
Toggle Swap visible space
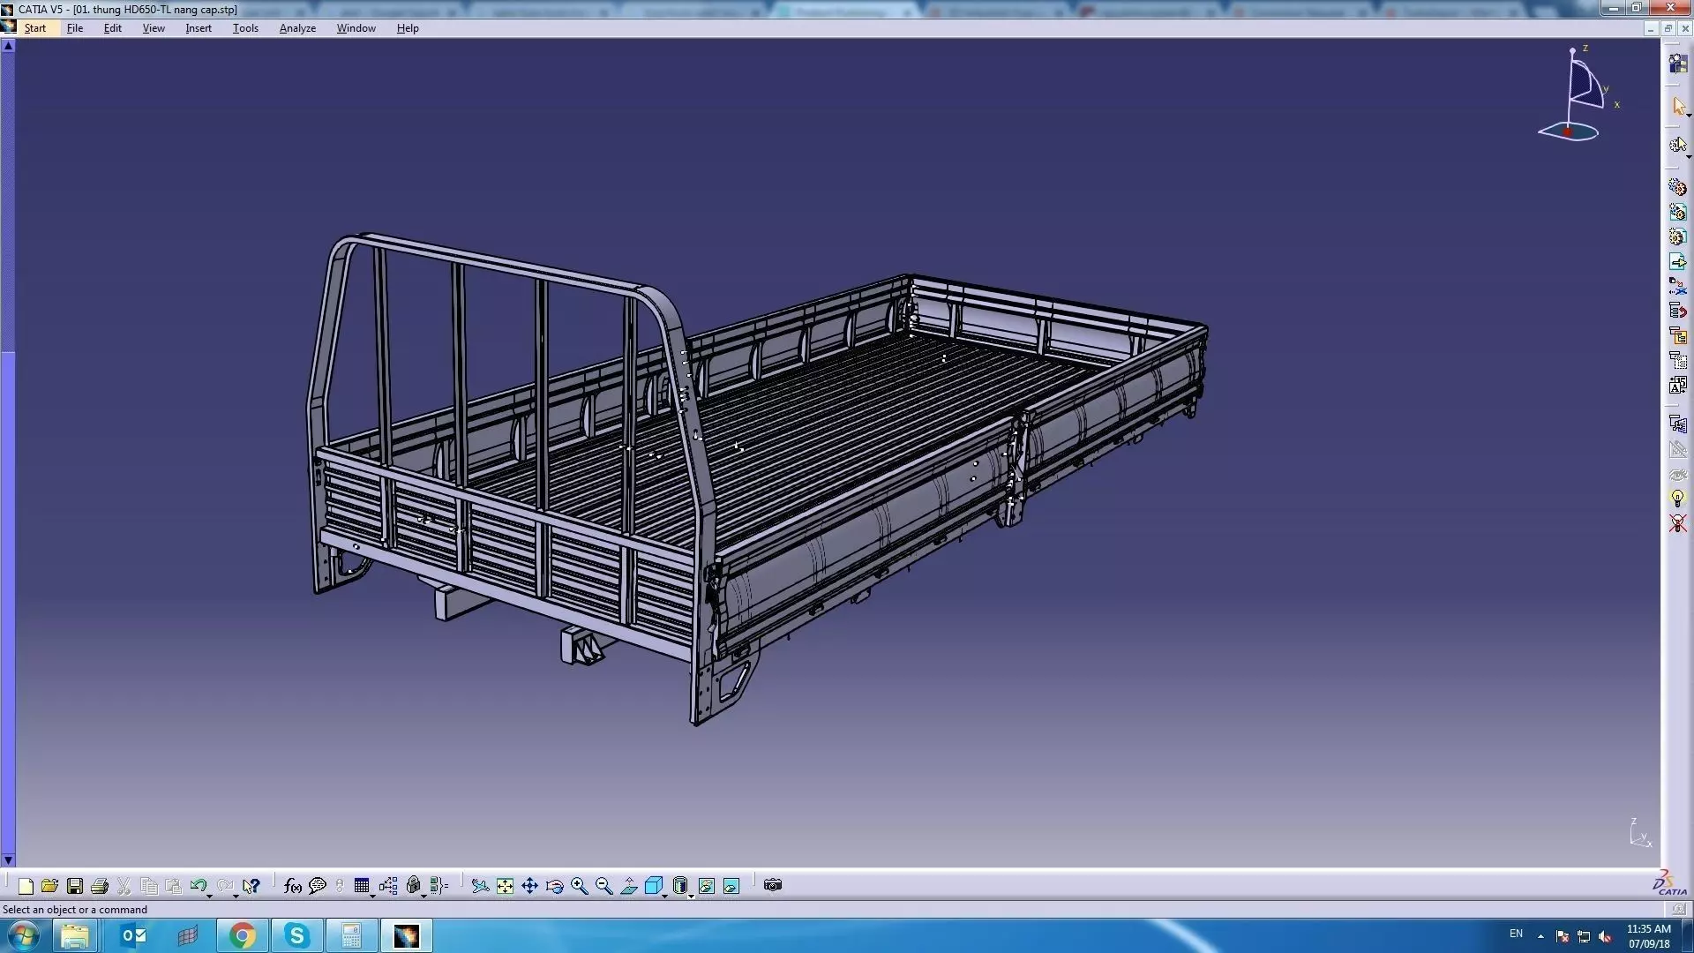tap(731, 886)
